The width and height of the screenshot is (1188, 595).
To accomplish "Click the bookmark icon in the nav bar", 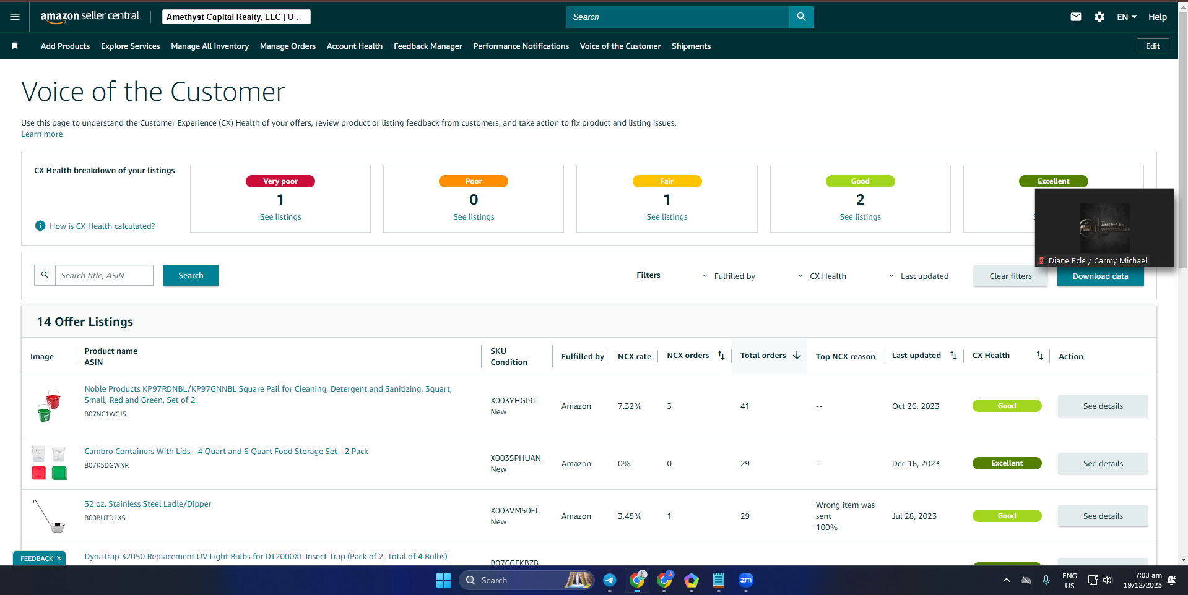I will click(15, 46).
